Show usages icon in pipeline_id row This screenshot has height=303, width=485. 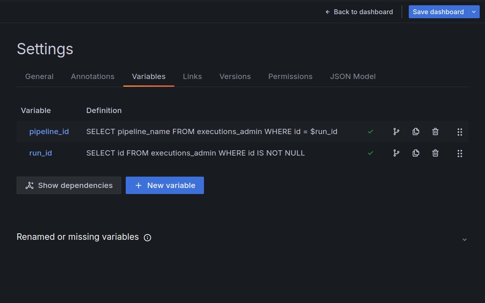click(396, 132)
